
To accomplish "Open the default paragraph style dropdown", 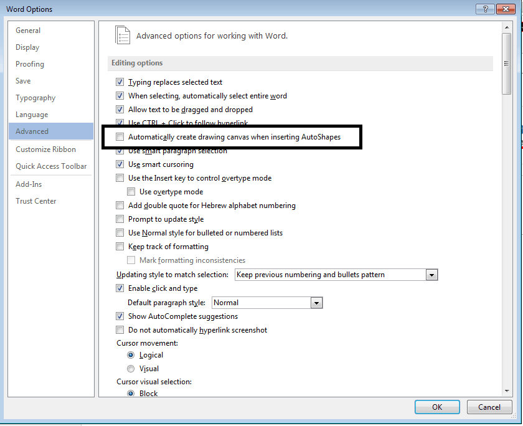I will pos(316,302).
